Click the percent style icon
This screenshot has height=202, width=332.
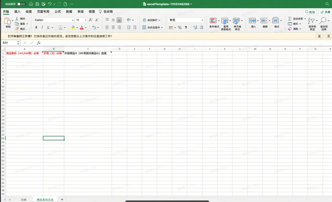click(180, 27)
